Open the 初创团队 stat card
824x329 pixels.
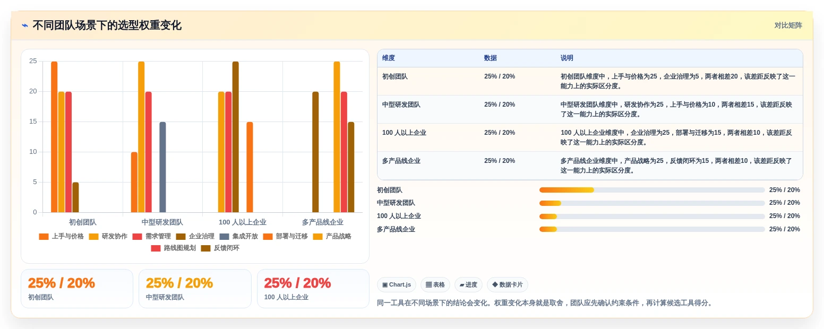click(x=77, y=289)
